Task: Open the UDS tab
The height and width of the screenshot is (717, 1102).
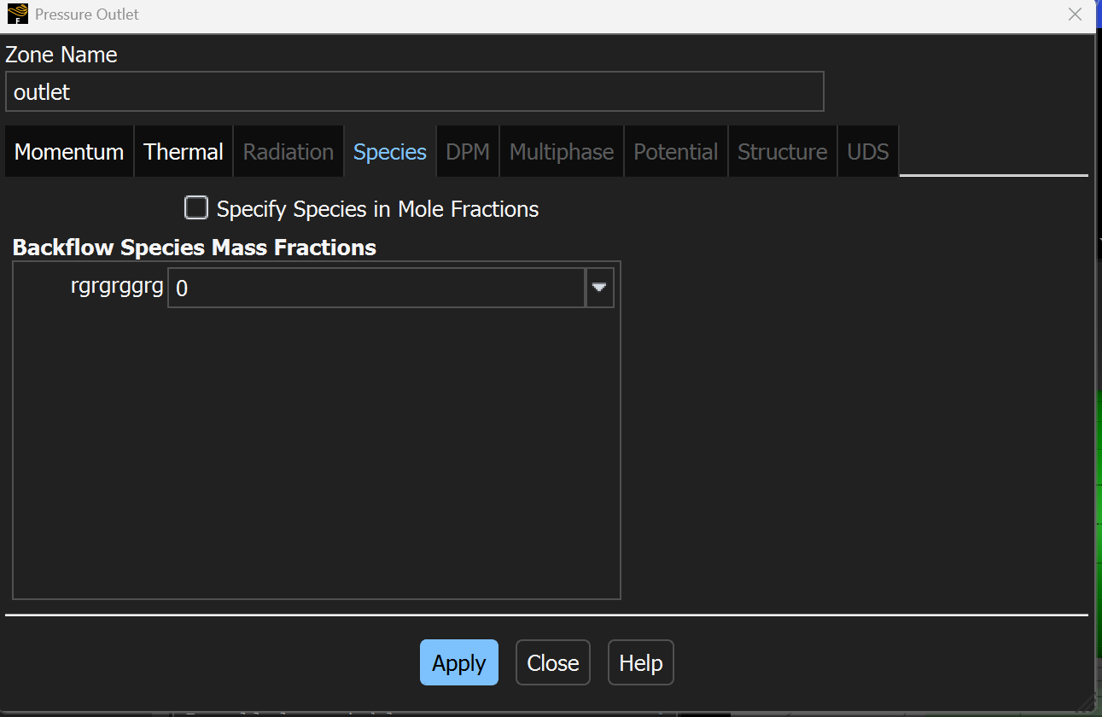Action: [x=868, y=152]
